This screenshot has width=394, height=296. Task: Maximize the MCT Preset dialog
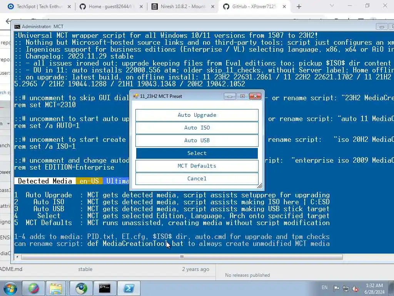[x=242, y=96]
